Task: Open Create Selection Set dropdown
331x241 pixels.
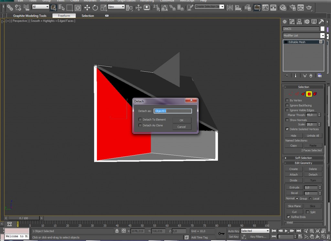Action: [x=222, y=6]
